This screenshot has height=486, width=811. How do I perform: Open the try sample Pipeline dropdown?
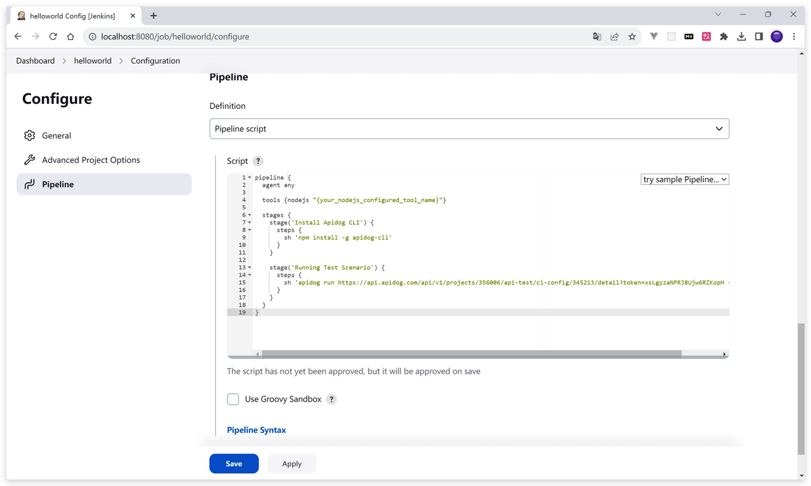click(684, 179)
